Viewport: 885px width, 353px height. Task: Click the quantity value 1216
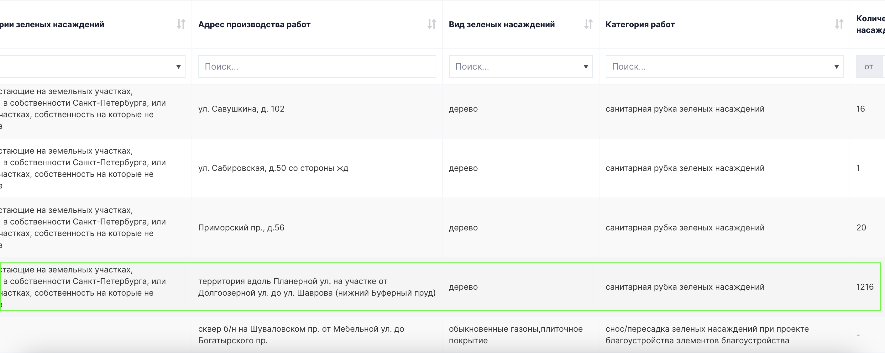tap(864, 287)
